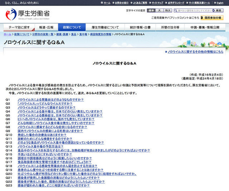Viewport: 229px width, 191px height.
Task: Open Q3 ノロウイルスはどうやって感染するのですか
Action: [x=46, y=107]
